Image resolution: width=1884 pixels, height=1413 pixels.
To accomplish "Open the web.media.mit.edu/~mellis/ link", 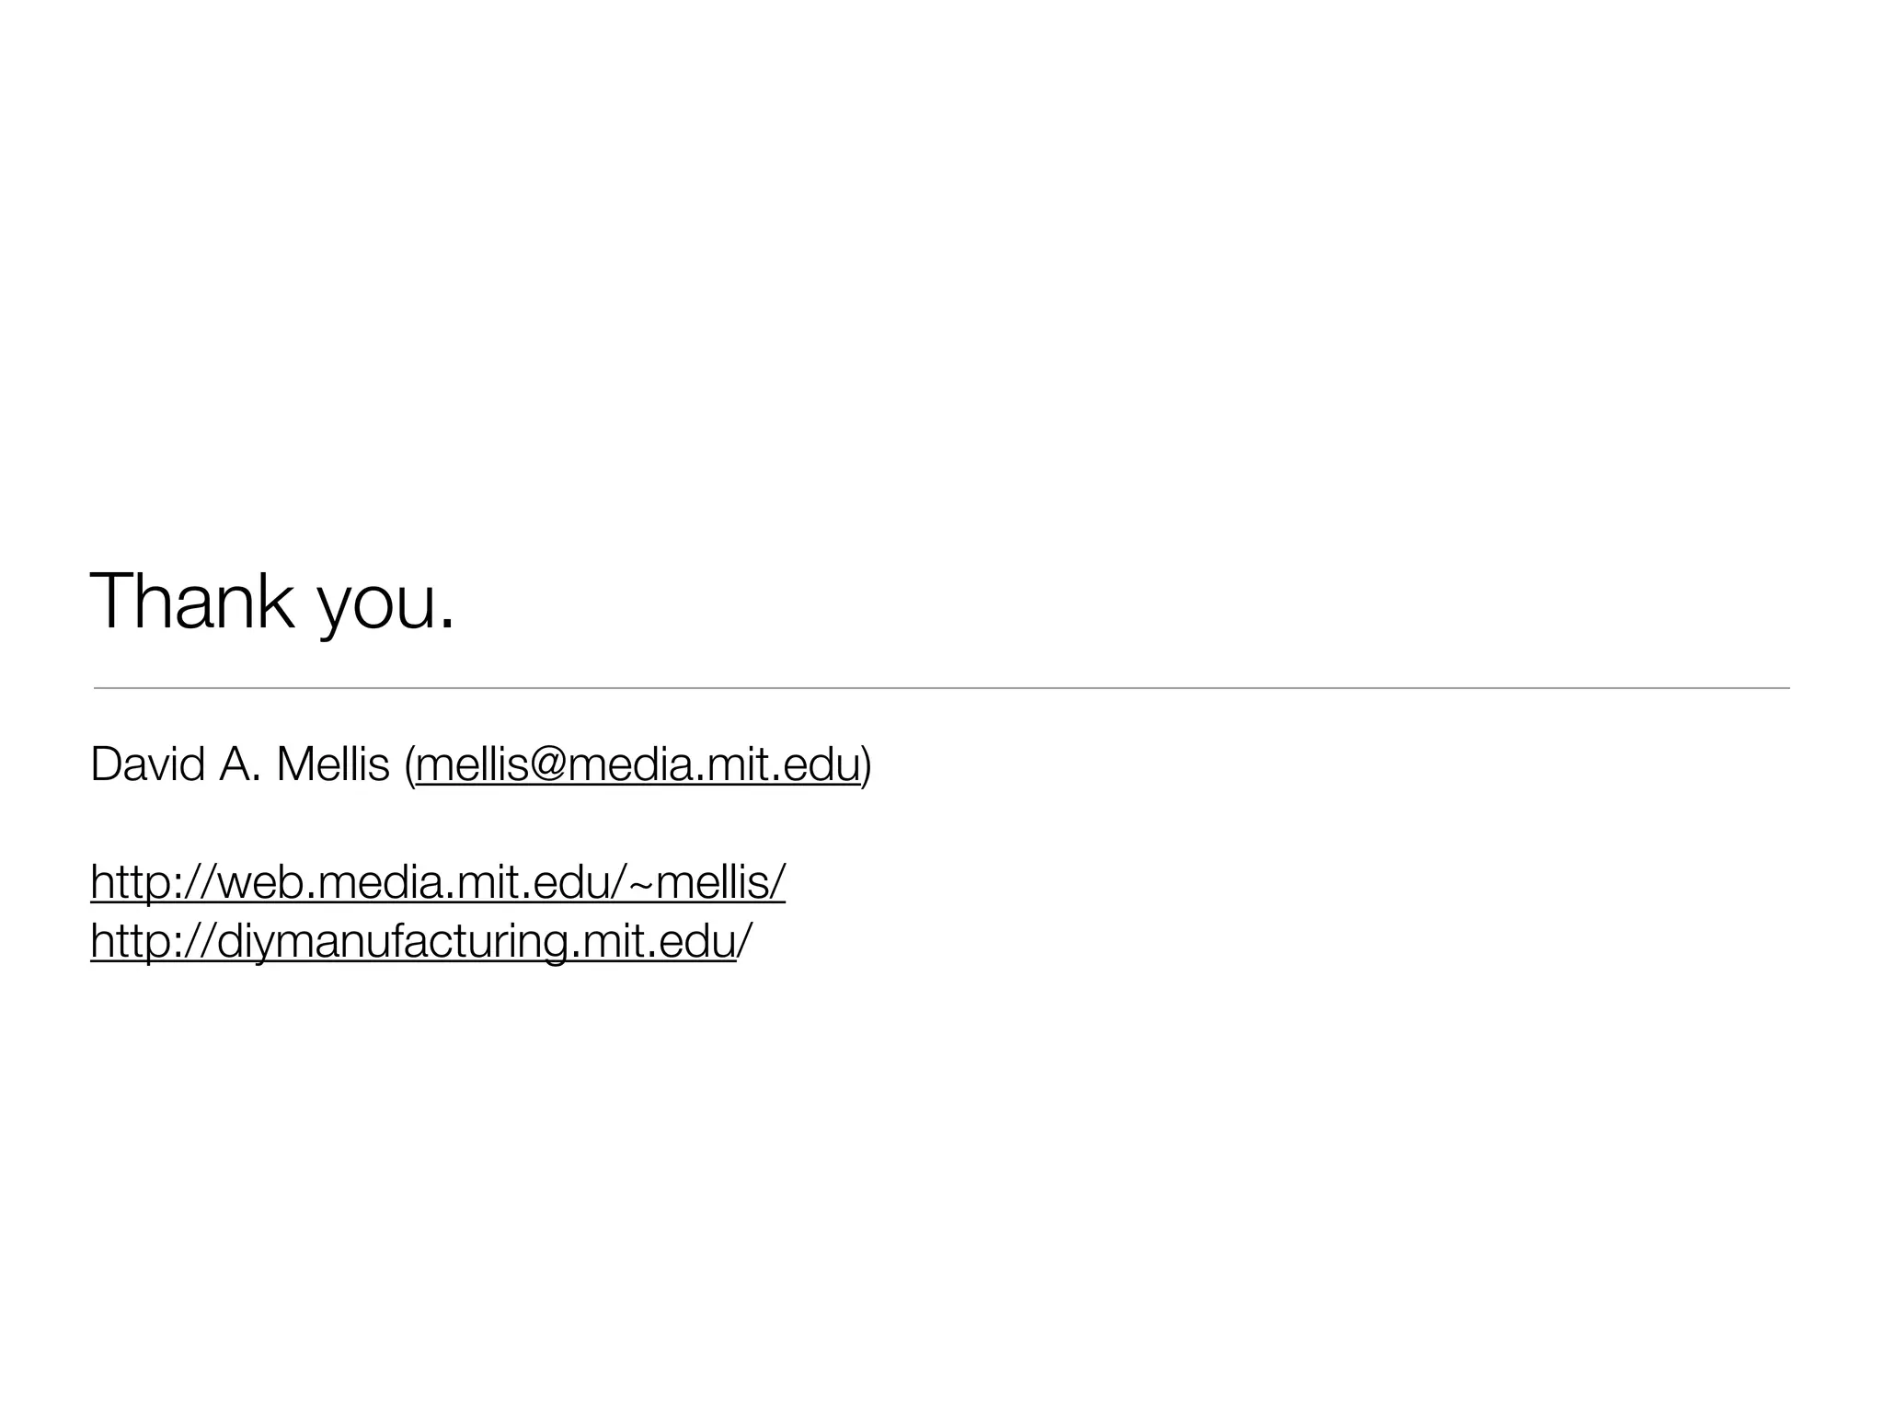I will click(x=438, y=882).
